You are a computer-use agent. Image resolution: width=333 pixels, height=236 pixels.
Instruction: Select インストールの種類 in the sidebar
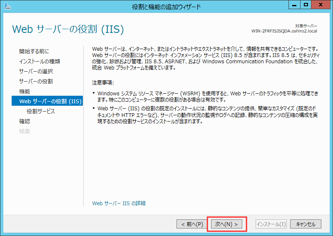tap(40, 61)
